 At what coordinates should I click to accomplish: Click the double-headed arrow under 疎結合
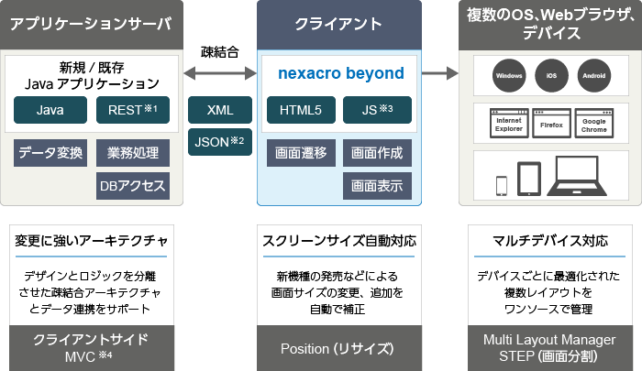pyautogui.click(x=220, y=73)
